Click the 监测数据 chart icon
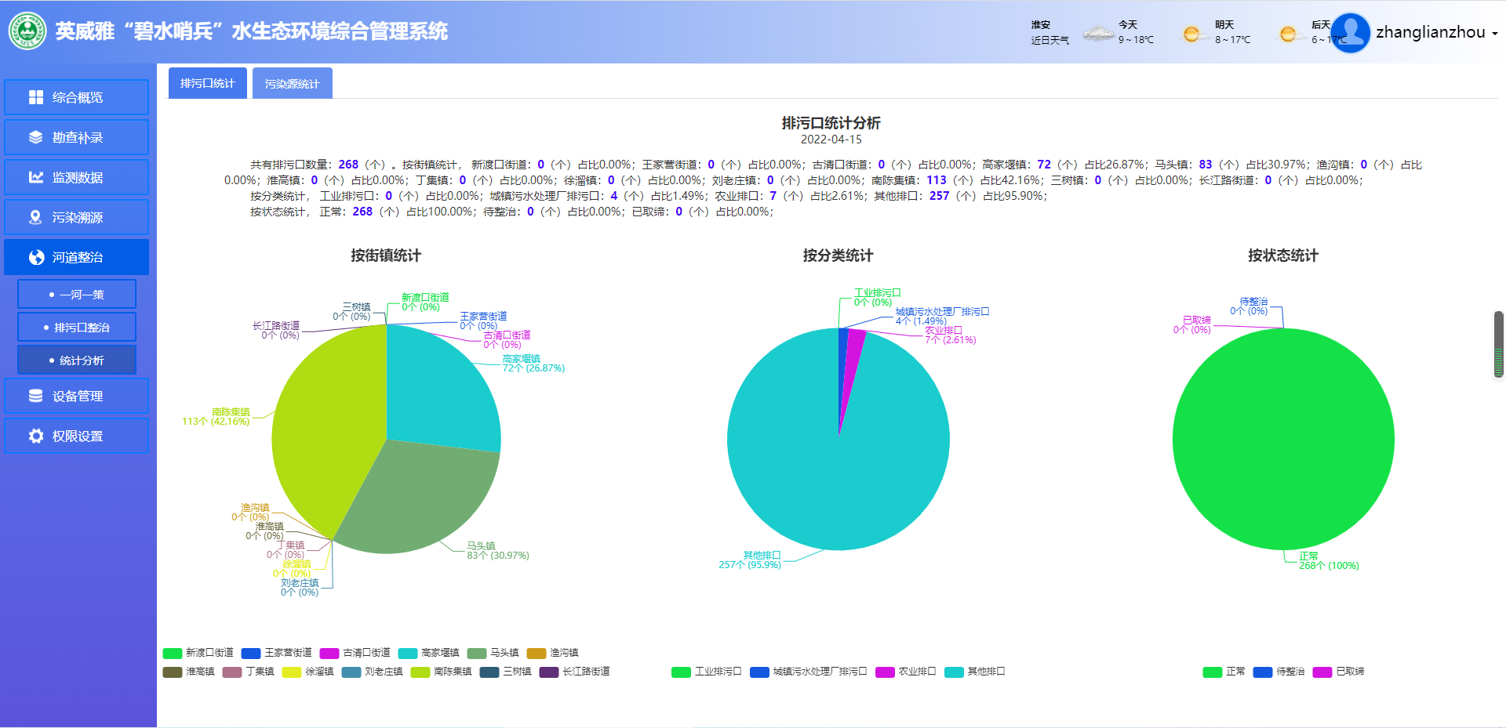 click(36, 177)
